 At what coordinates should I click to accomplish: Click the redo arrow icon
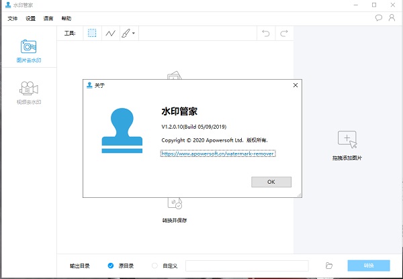(x=284, y=34)
